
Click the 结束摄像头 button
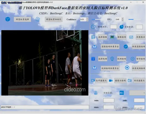point(139,80)
